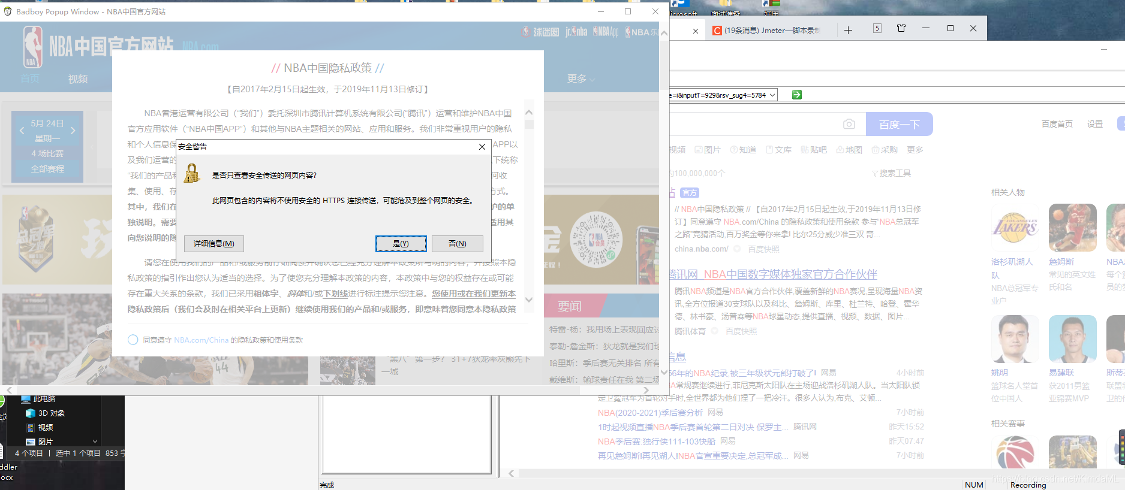The height and width of the screenshot is (490, 1125).
Task: Click the Badboy popup horizontal scrollbar
Action: pyautogui.click(x=329, y=390)
